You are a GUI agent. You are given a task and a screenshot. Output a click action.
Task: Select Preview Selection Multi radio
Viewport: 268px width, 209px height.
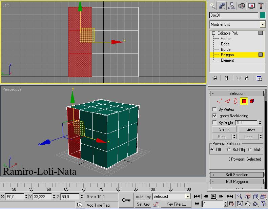coord(250,149)
